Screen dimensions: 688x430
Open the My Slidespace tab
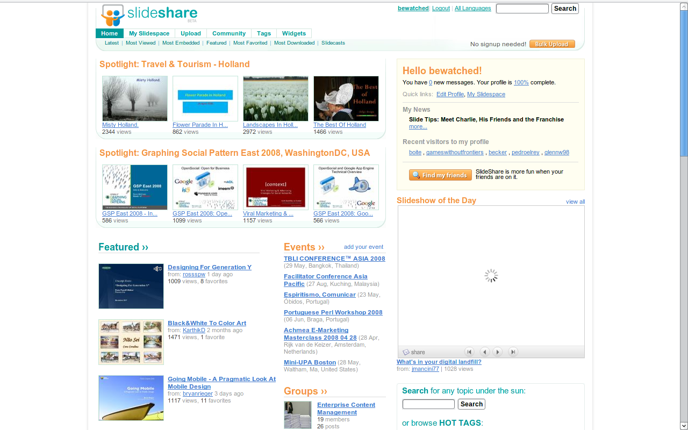(149, 33)
